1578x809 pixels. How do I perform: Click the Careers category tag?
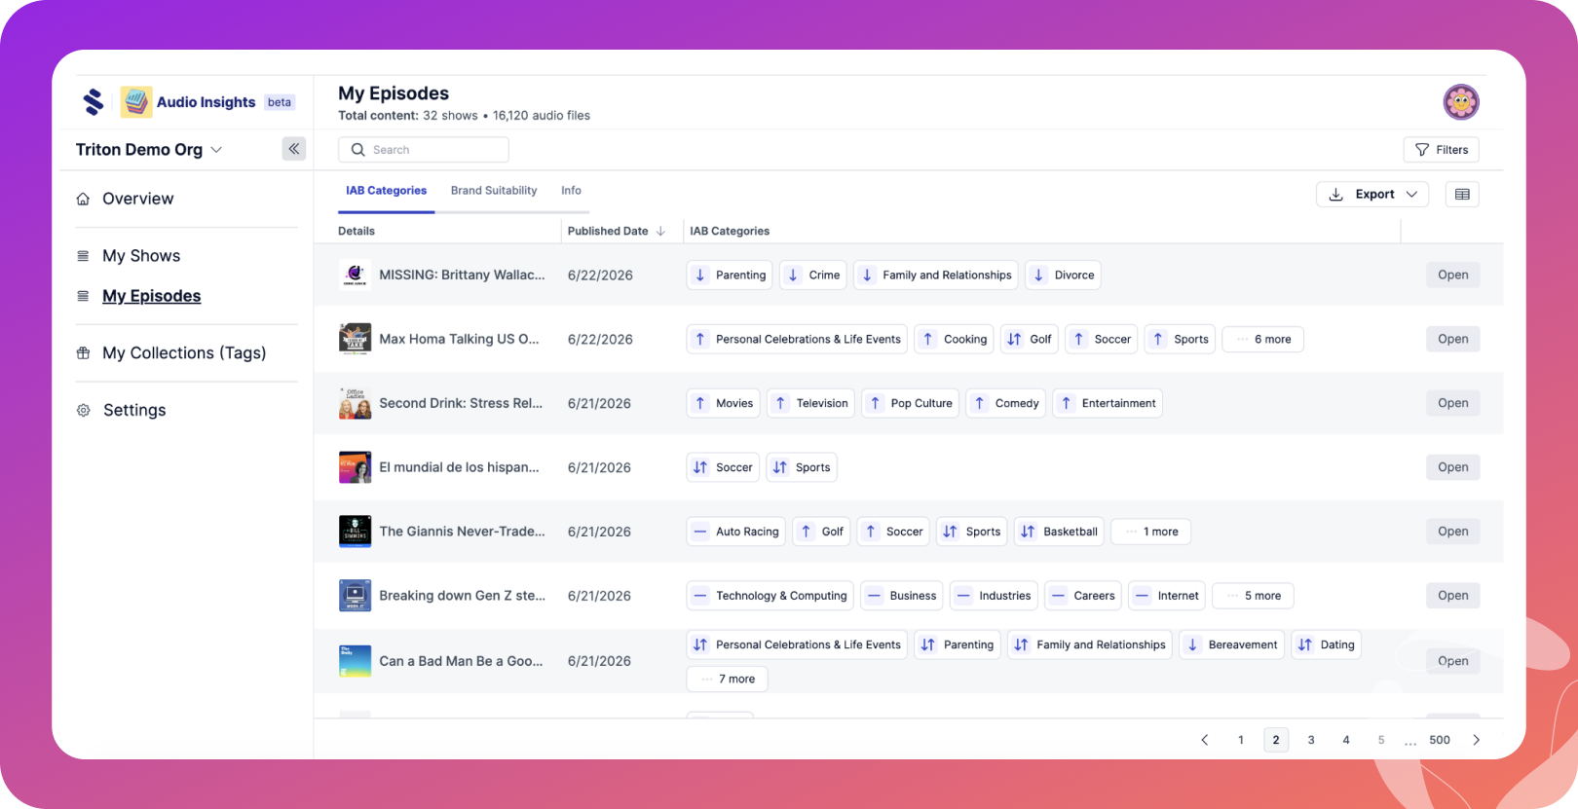1083,596
